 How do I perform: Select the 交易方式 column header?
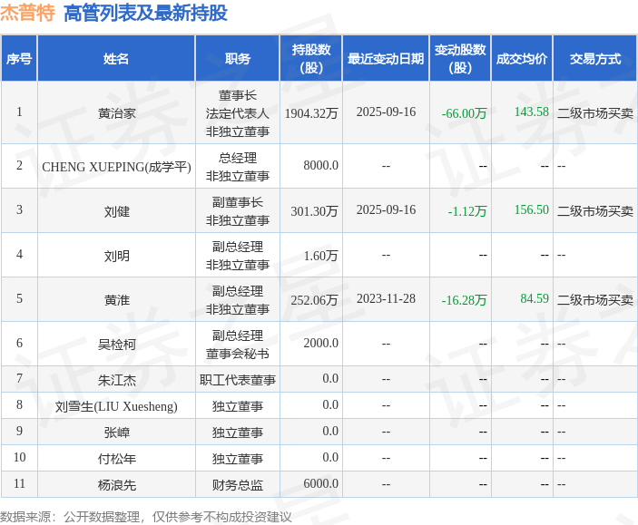click(595, 59)
